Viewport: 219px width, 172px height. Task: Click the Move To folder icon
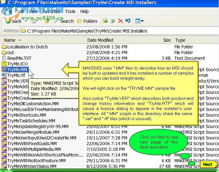click(105, 21)
